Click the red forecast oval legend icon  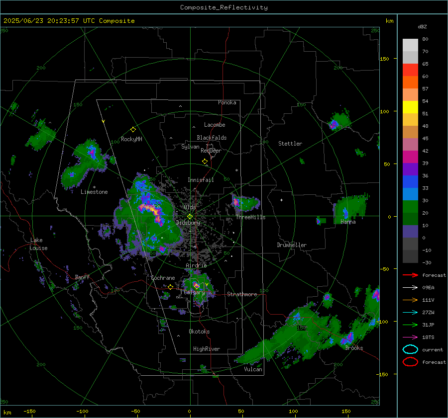[x=410, y=362]
